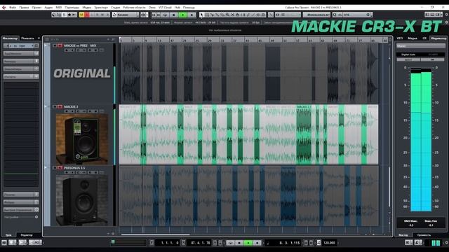Open the automation mode dropdown
The height and width of the screenshot is (252, 449).
pos(126,15)
